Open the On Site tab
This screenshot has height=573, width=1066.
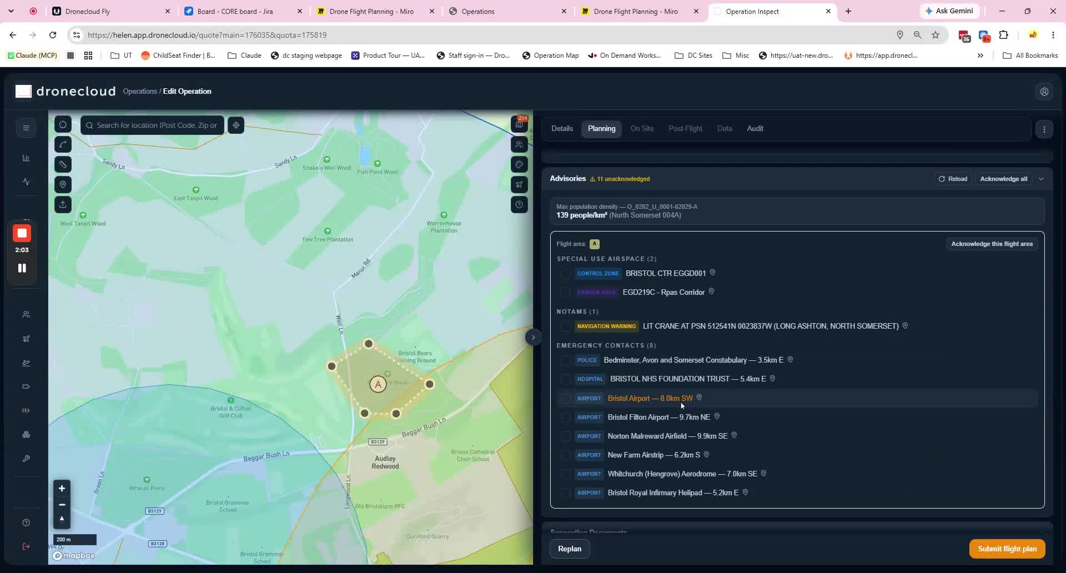coord(642,128)
